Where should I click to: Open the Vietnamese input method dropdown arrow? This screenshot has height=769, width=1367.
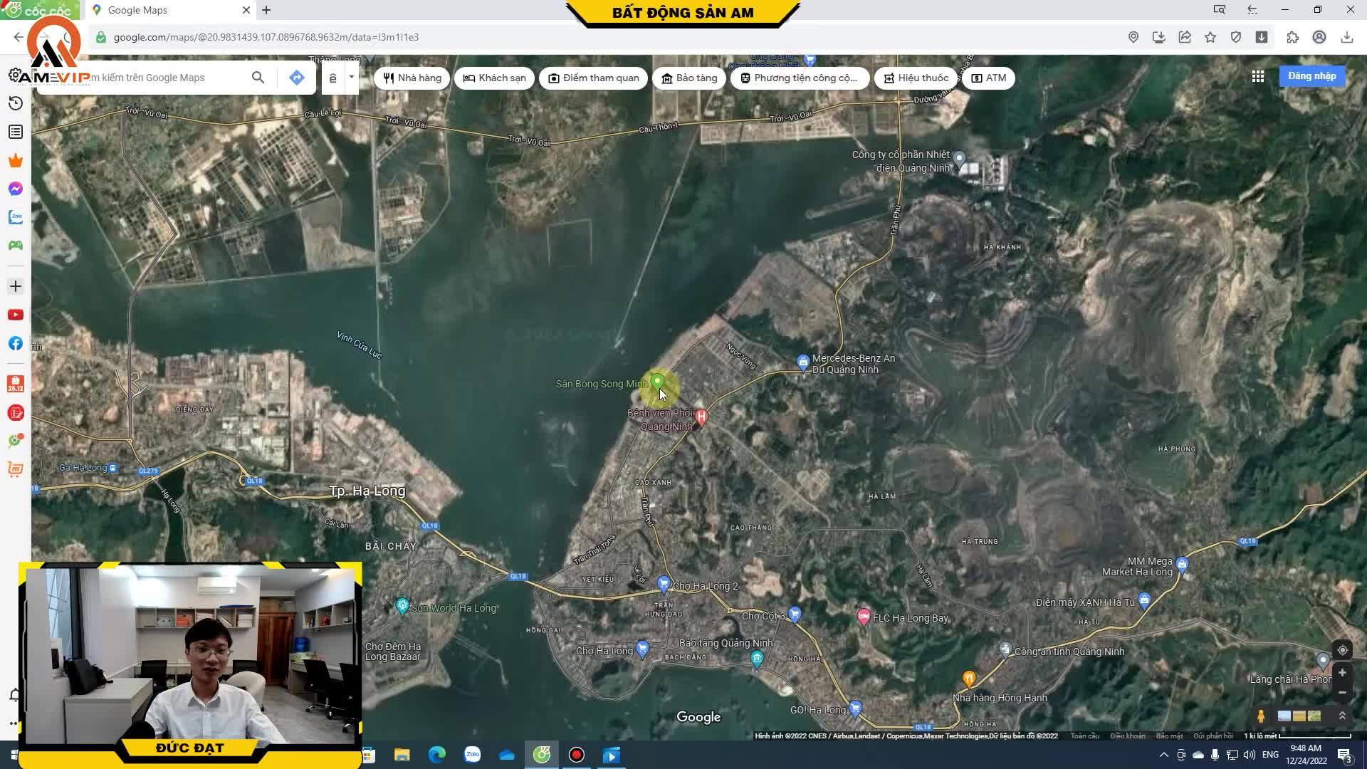coord(351,77)
